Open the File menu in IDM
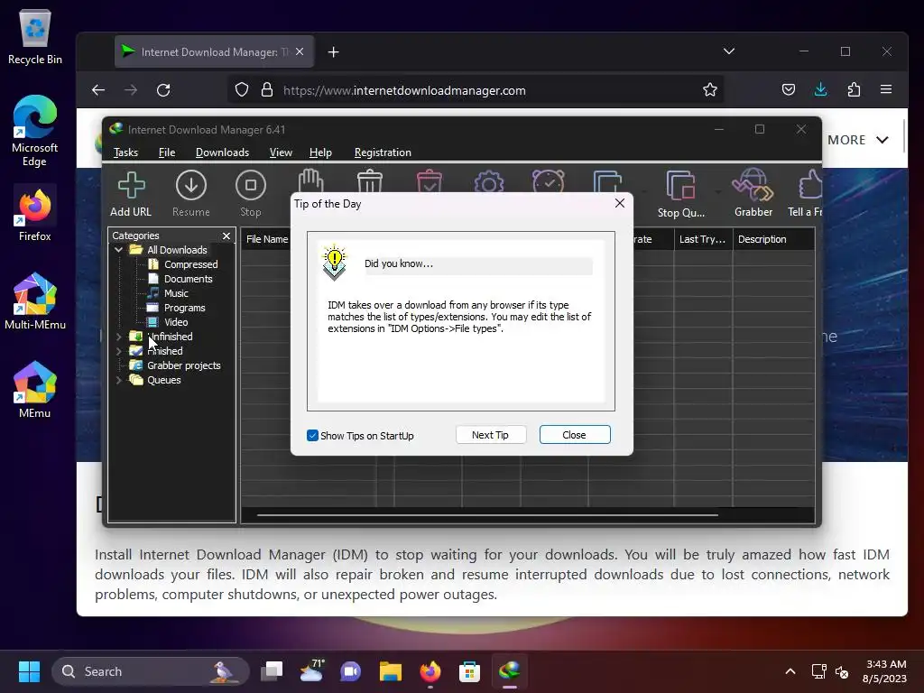 (167, 152)
